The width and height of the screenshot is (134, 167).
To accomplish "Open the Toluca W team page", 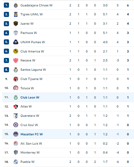I will coord(27,88).
